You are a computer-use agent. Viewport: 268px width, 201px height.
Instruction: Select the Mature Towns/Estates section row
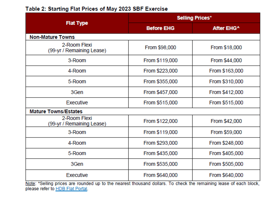143,111
